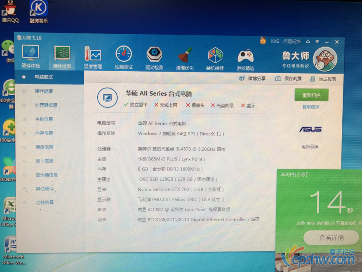This screenshot has height=272, width=362.
Task: Click the ASUS brand logo
Action: pos(310,129)
